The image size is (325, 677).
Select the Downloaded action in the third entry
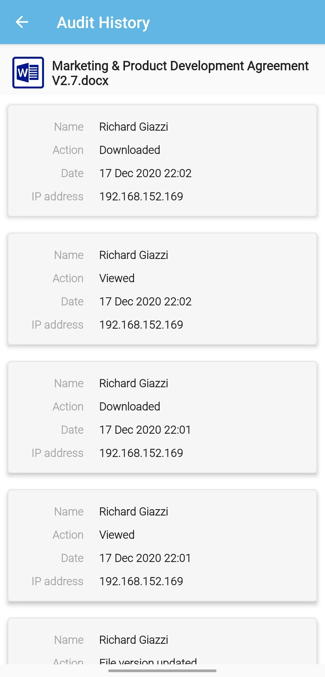tap(130, 407)
